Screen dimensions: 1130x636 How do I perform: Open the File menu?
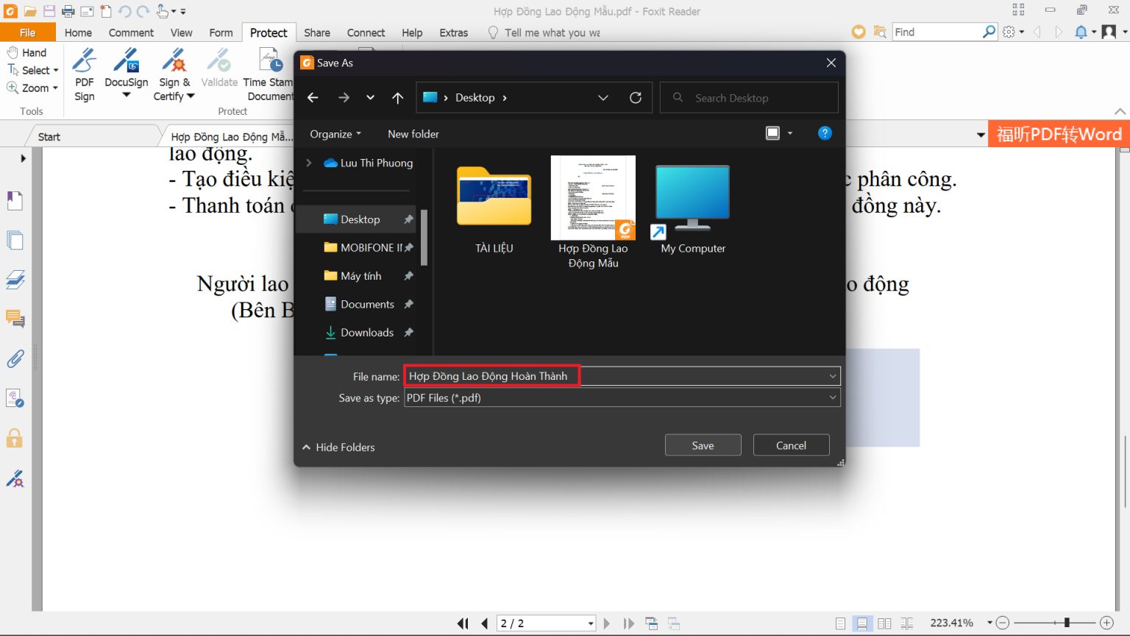(27, 32)
